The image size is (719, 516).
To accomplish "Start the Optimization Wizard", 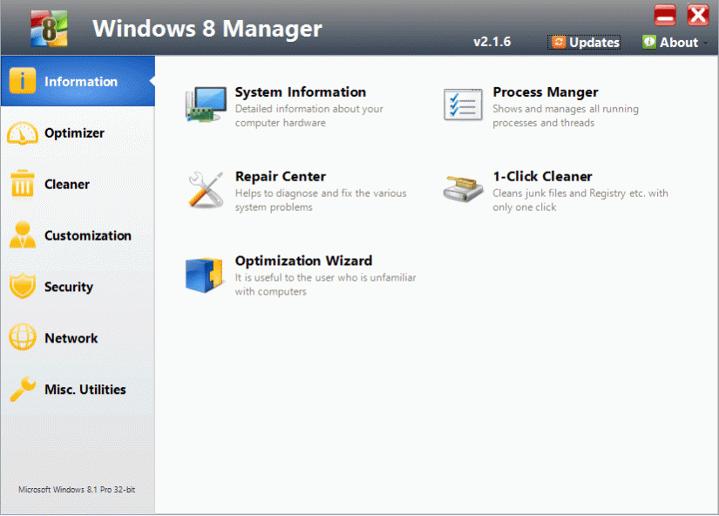I will (x=303, y=261).
